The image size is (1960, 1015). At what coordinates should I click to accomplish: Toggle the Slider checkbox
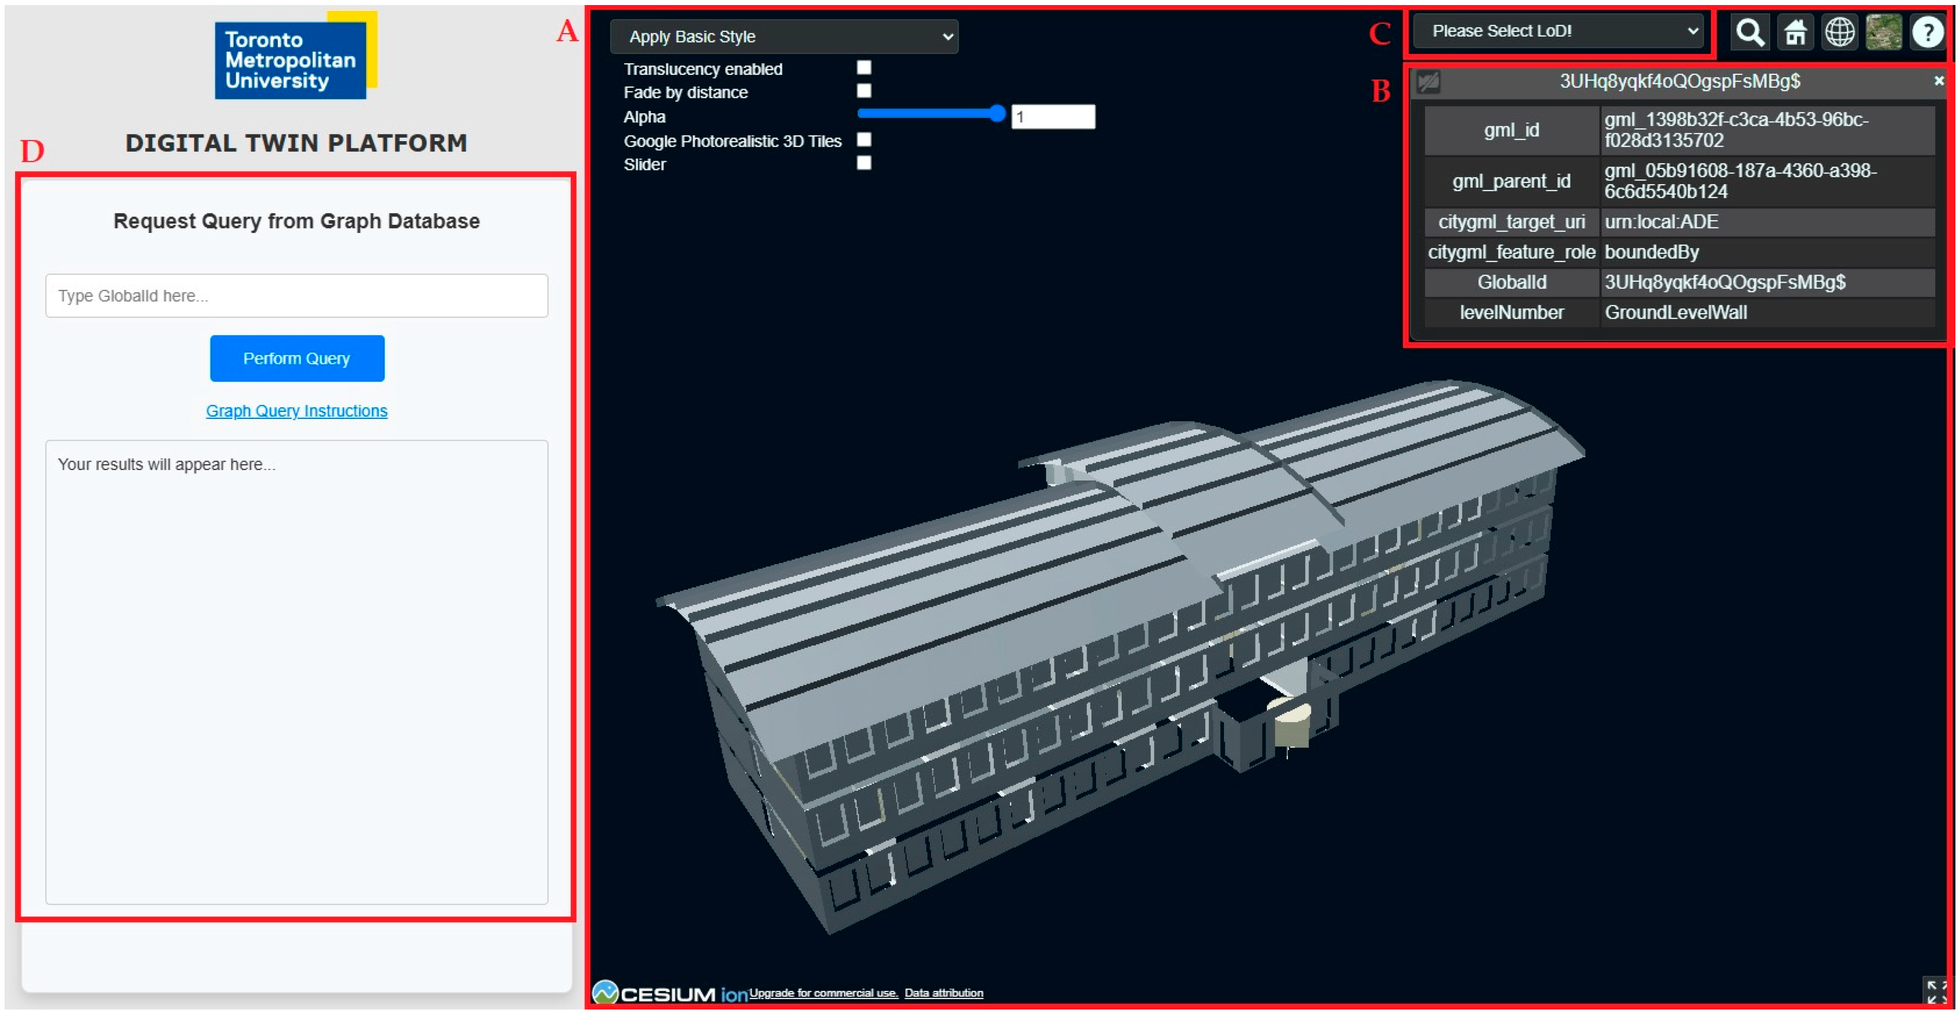[864, 163]
